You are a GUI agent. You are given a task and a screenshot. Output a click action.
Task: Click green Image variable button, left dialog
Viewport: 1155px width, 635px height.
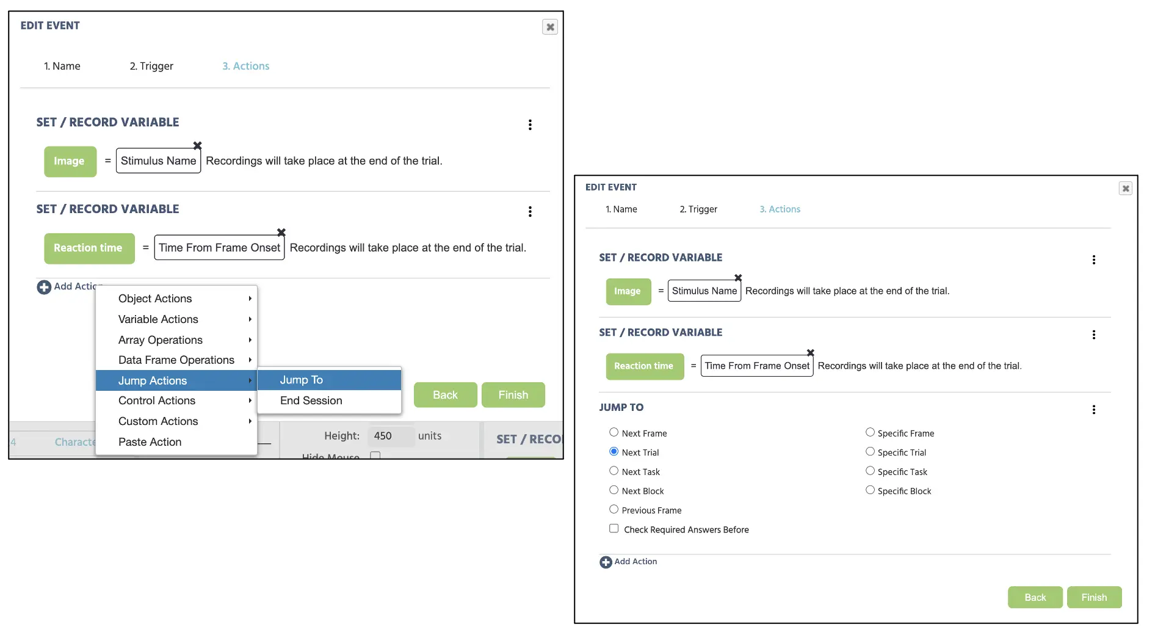tap(70, 161)
